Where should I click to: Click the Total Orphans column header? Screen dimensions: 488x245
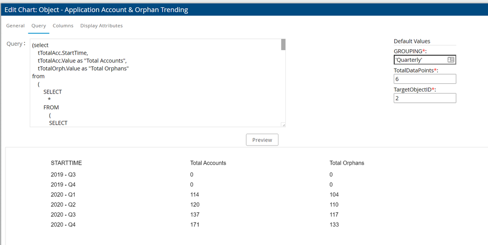(347, 163)
